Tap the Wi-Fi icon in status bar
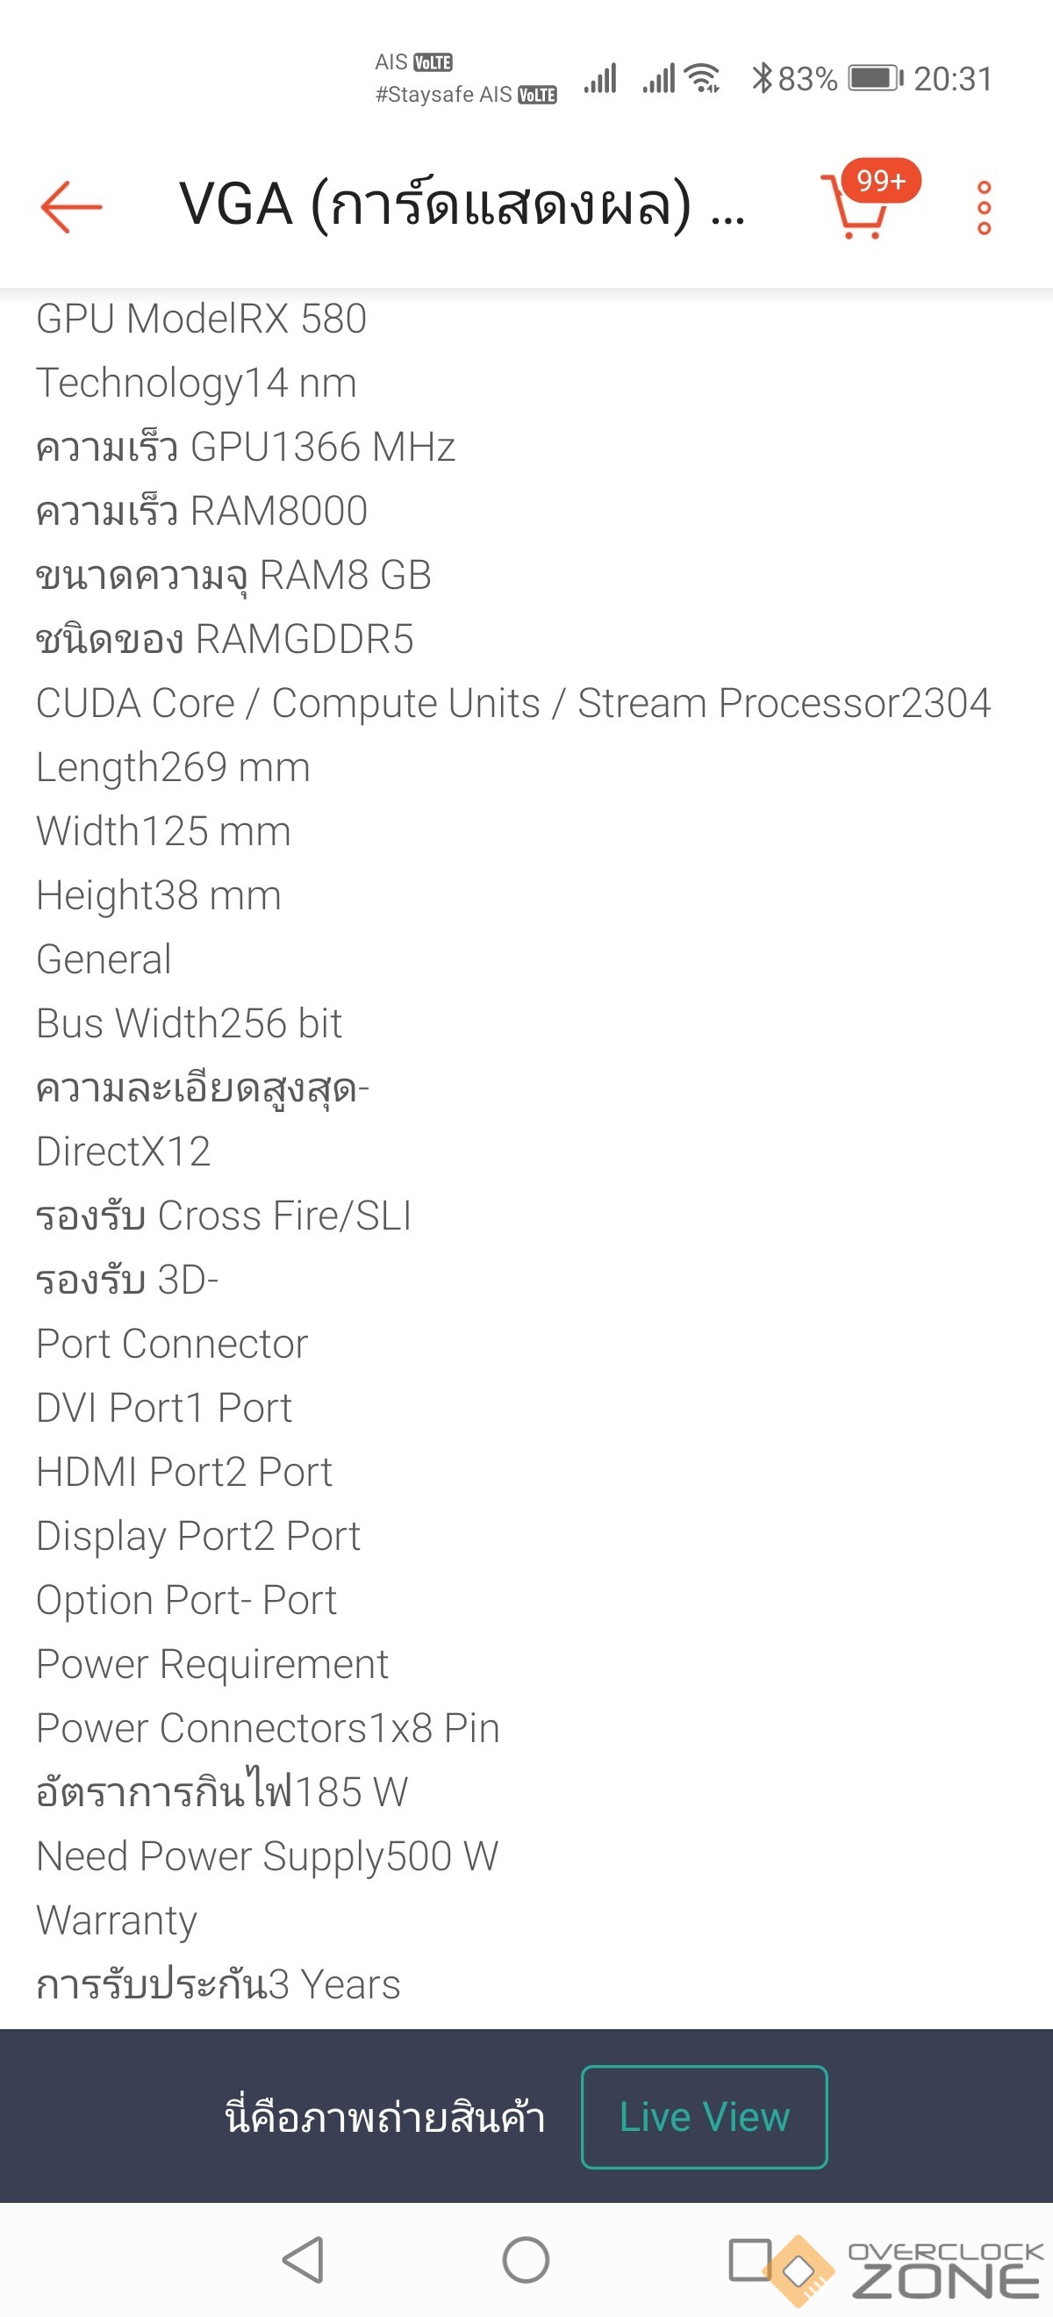 (702, 78)
